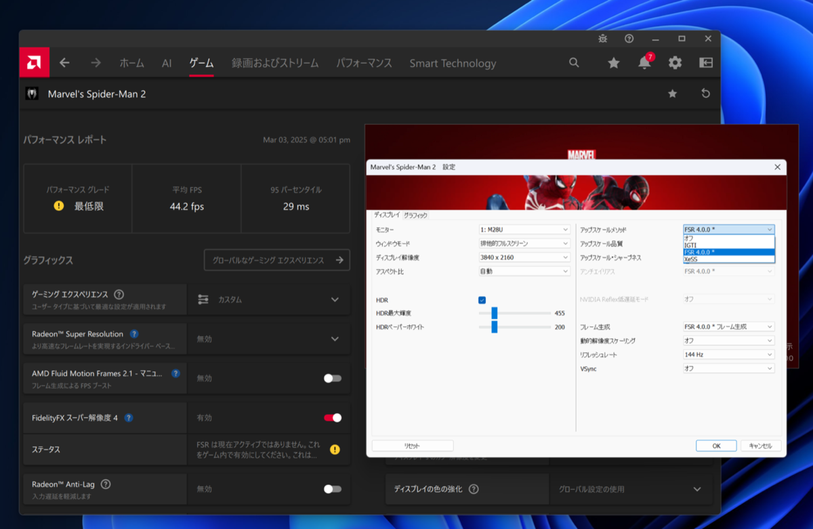Image resolution: width=813 pixels, height=529 pixels.
Task: Click the 95 パーセンタイル 29 ms value
Action: click(x=296, y=206)
